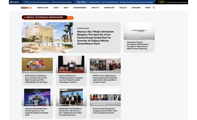Open the Tourism Authority of Thailand article
Image resolution: width=197 pixels, height=120 pixels.
[71, 79]
